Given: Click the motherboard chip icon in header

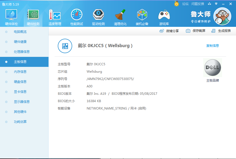Looking at the screenshot, I should 65,46.
